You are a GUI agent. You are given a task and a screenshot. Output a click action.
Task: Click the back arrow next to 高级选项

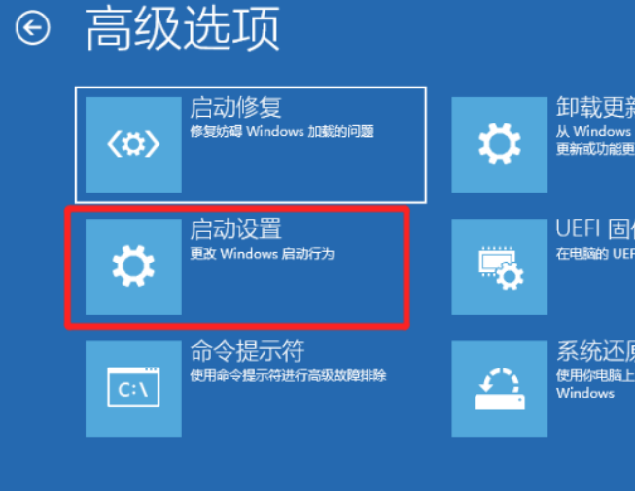pos(33,27)
